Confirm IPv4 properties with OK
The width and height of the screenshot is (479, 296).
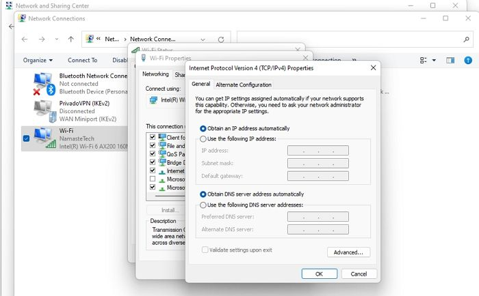pyautogui.click(x=320, y=273)
